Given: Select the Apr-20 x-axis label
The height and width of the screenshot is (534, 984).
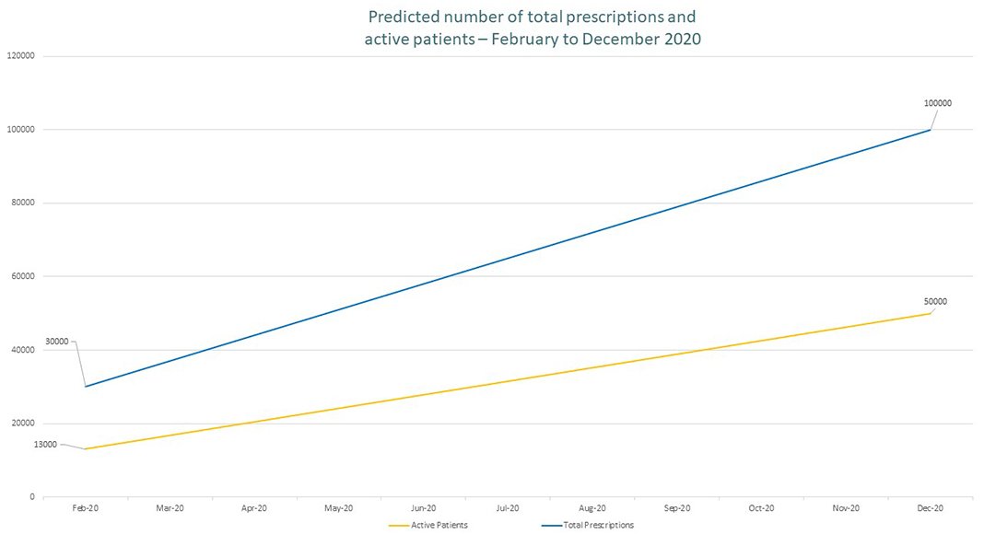Looking at the screenshot, I should (254, 508).
